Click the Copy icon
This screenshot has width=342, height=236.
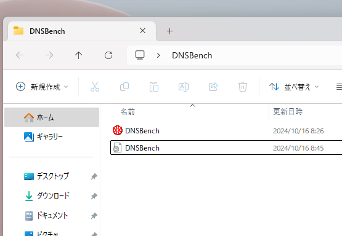pyautogui.click(x=124, y=87)
